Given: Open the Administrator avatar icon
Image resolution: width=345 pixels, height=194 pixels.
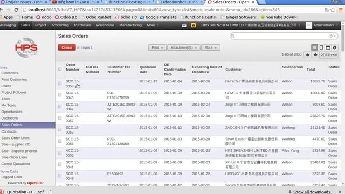Looking at the screenshot, I should pyautogui.click(x=309, y=25).
